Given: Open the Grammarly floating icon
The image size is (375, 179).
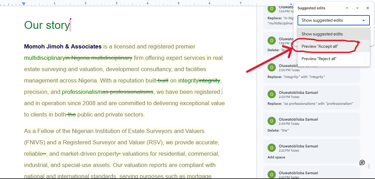Looking at the screenshot, I should 362,163.
